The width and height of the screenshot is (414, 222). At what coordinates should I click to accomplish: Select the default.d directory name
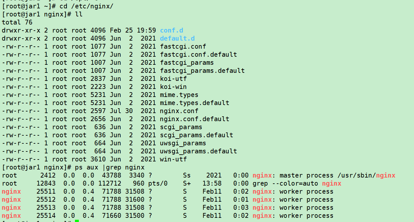(x=177, y=38)
